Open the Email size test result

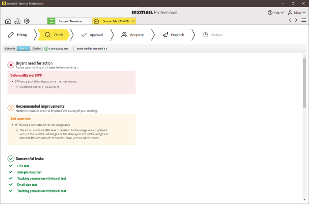(x=27, y=185)
